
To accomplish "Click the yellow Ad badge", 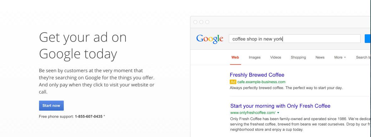I will pos(233,82).
